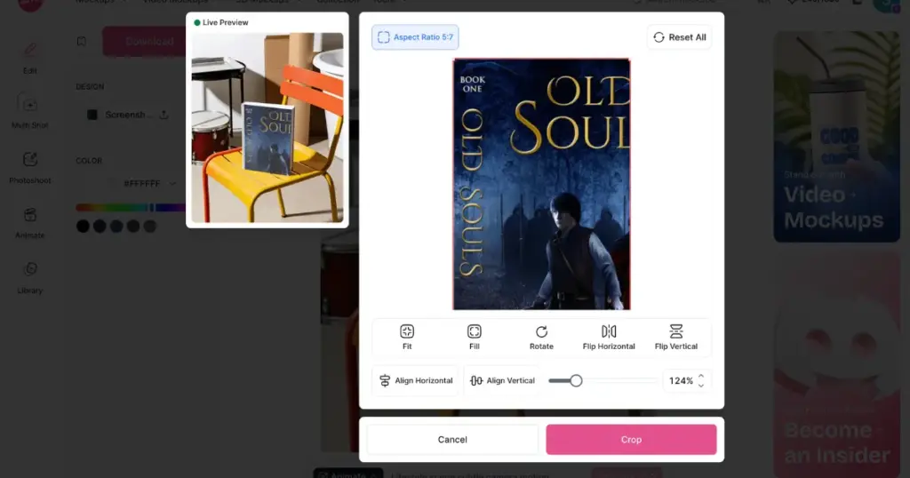This screenshot has width=910, height=478.
Task: Click the zoom slider handle
Action: (x=576, y=380)
